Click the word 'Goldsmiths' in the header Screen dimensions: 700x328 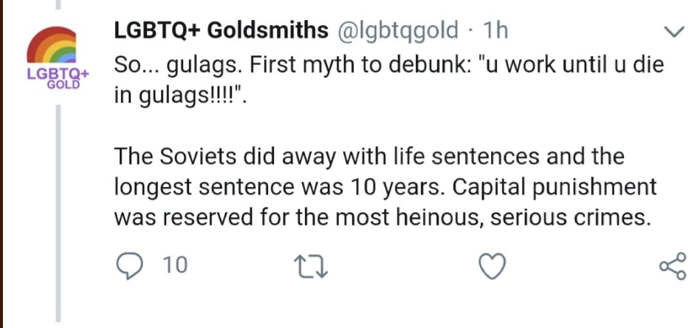point(267,30)
